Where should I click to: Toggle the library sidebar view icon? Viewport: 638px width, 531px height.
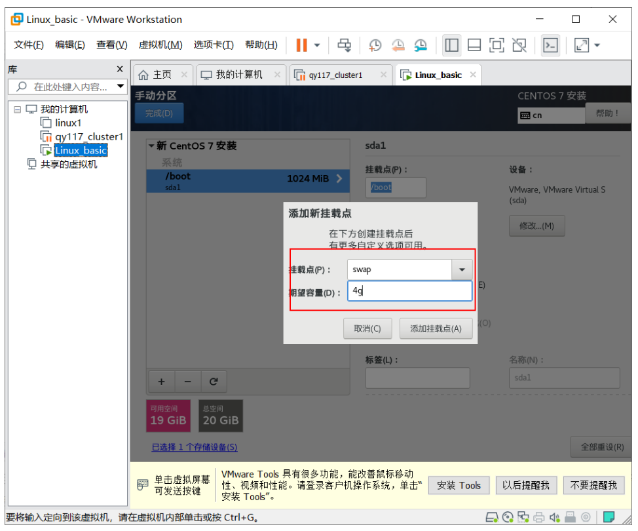coord(451,45)
